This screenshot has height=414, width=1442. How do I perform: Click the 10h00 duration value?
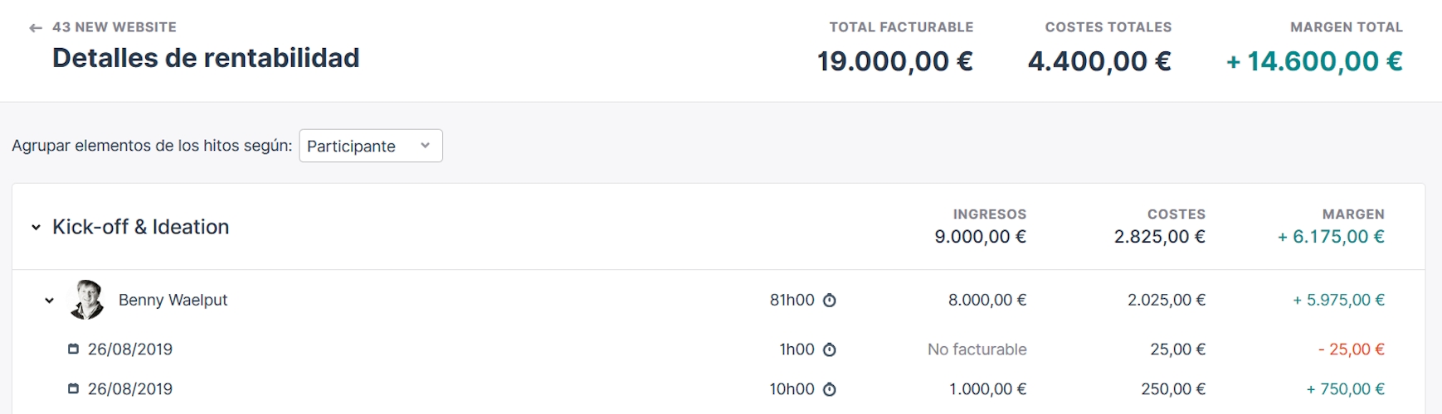792,389
